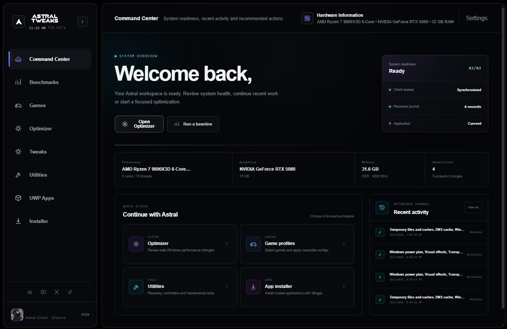Click the NVIDIA GeForce RTX 5080 graphics tile
Image resolution: width=507 pixels, height=329 pixels.
(x=293, y=169)
